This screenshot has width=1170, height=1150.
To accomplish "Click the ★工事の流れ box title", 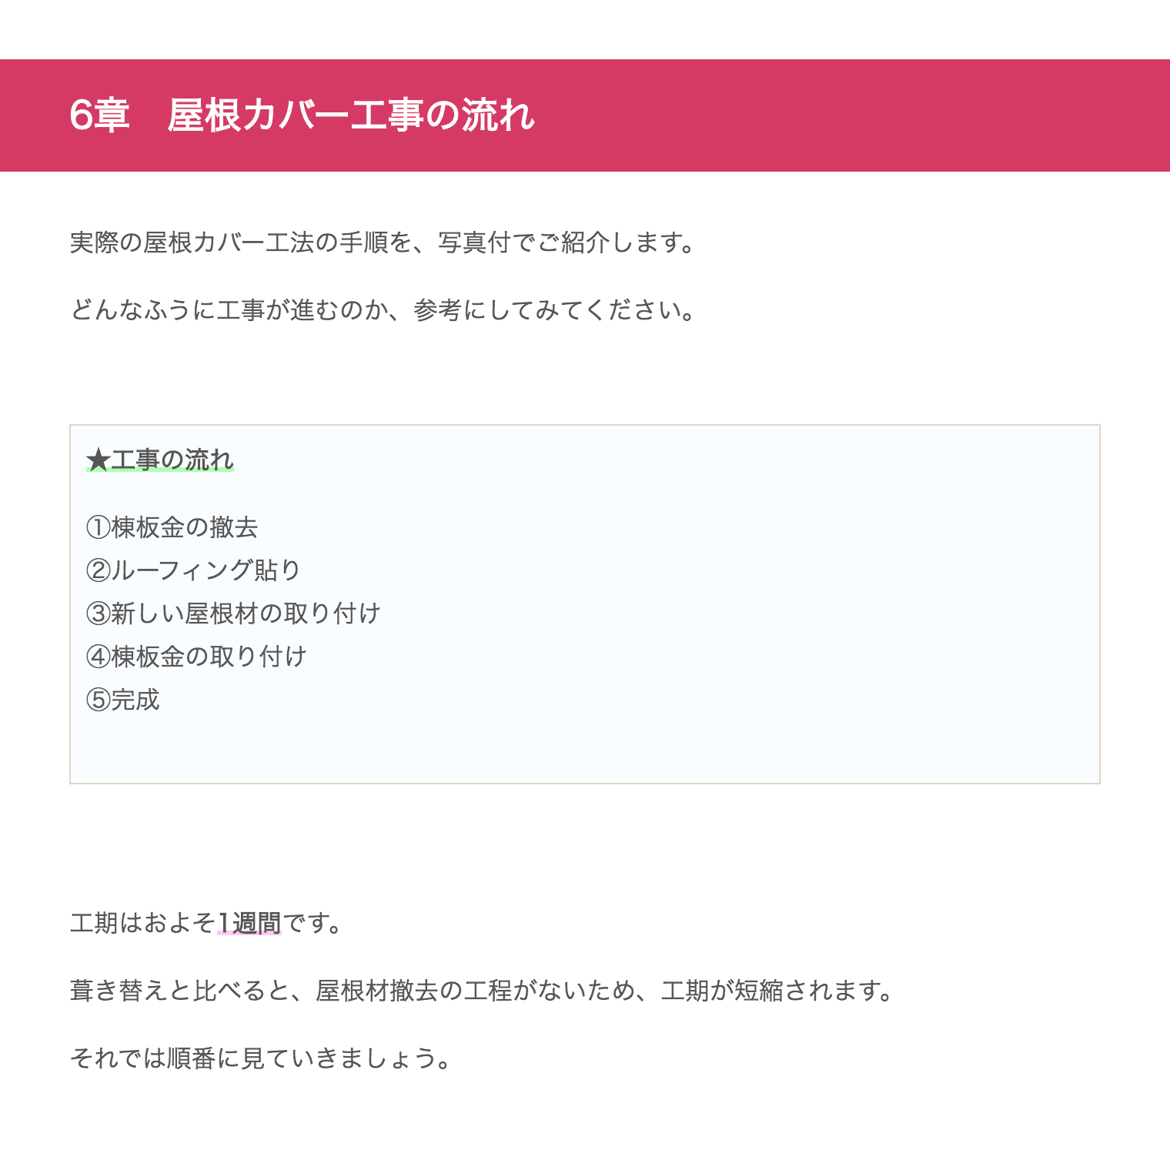I will pos(160,460).
